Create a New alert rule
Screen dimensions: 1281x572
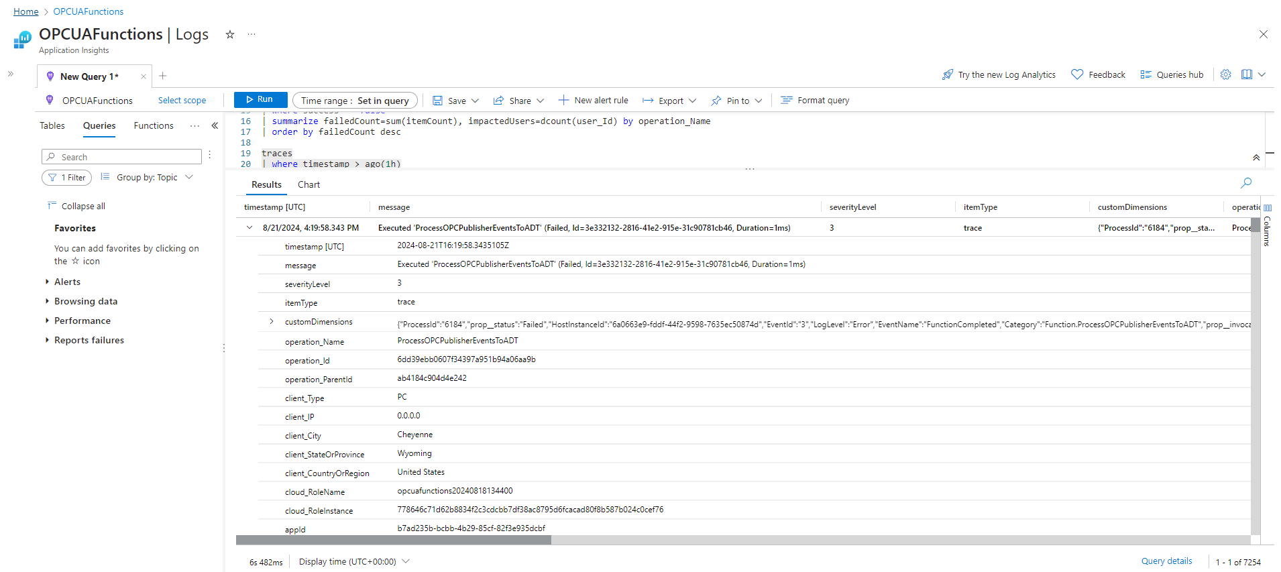(593, 100)
